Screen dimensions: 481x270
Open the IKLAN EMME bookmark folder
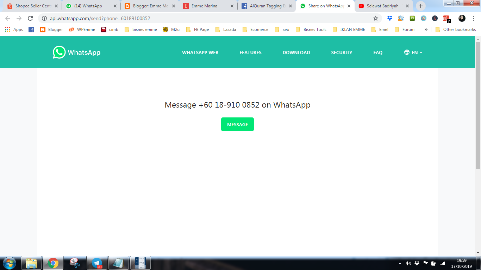[x=349, y=30]
